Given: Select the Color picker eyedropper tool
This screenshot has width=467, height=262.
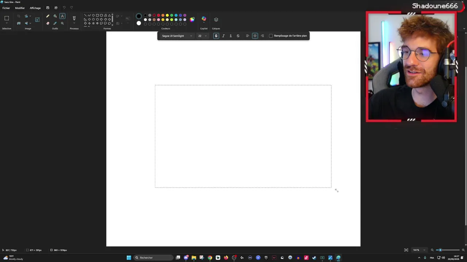Looking at the screenshot, I should (55, 23).
